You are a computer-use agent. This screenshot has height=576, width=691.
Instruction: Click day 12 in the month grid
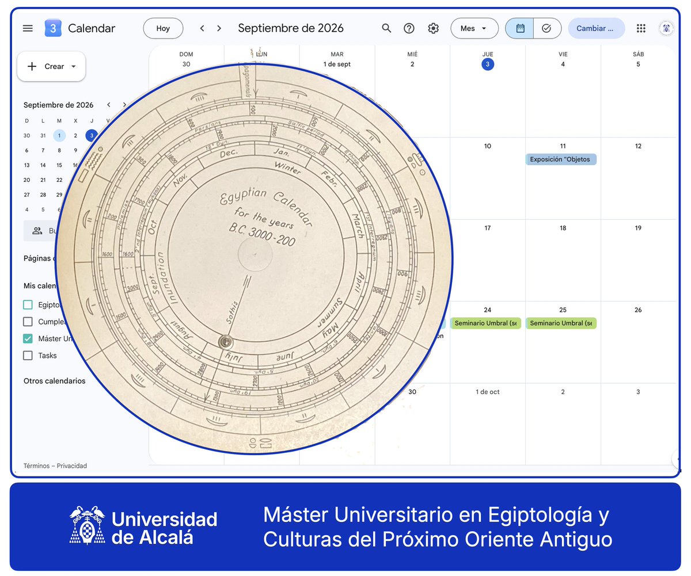pyautogui.click(x=638, y=146)
